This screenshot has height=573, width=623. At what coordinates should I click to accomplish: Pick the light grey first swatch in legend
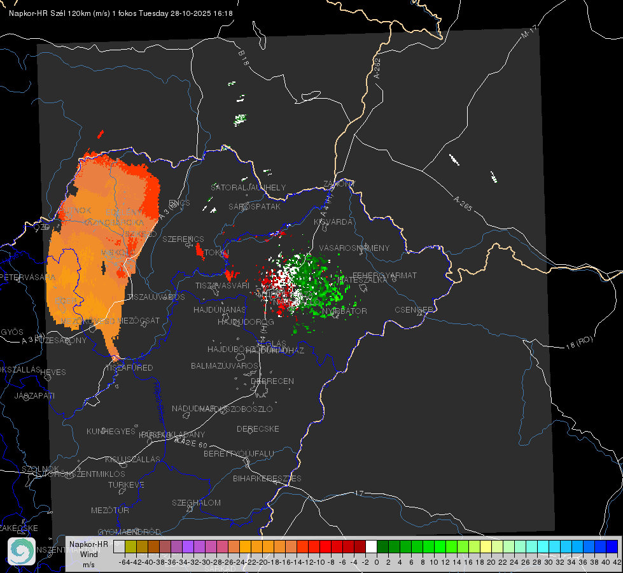click(x=119, y=546)
